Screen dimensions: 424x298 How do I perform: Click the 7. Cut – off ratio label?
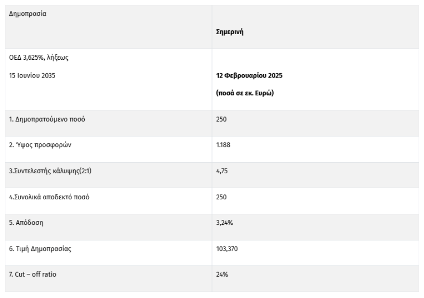tap(32, 275)
